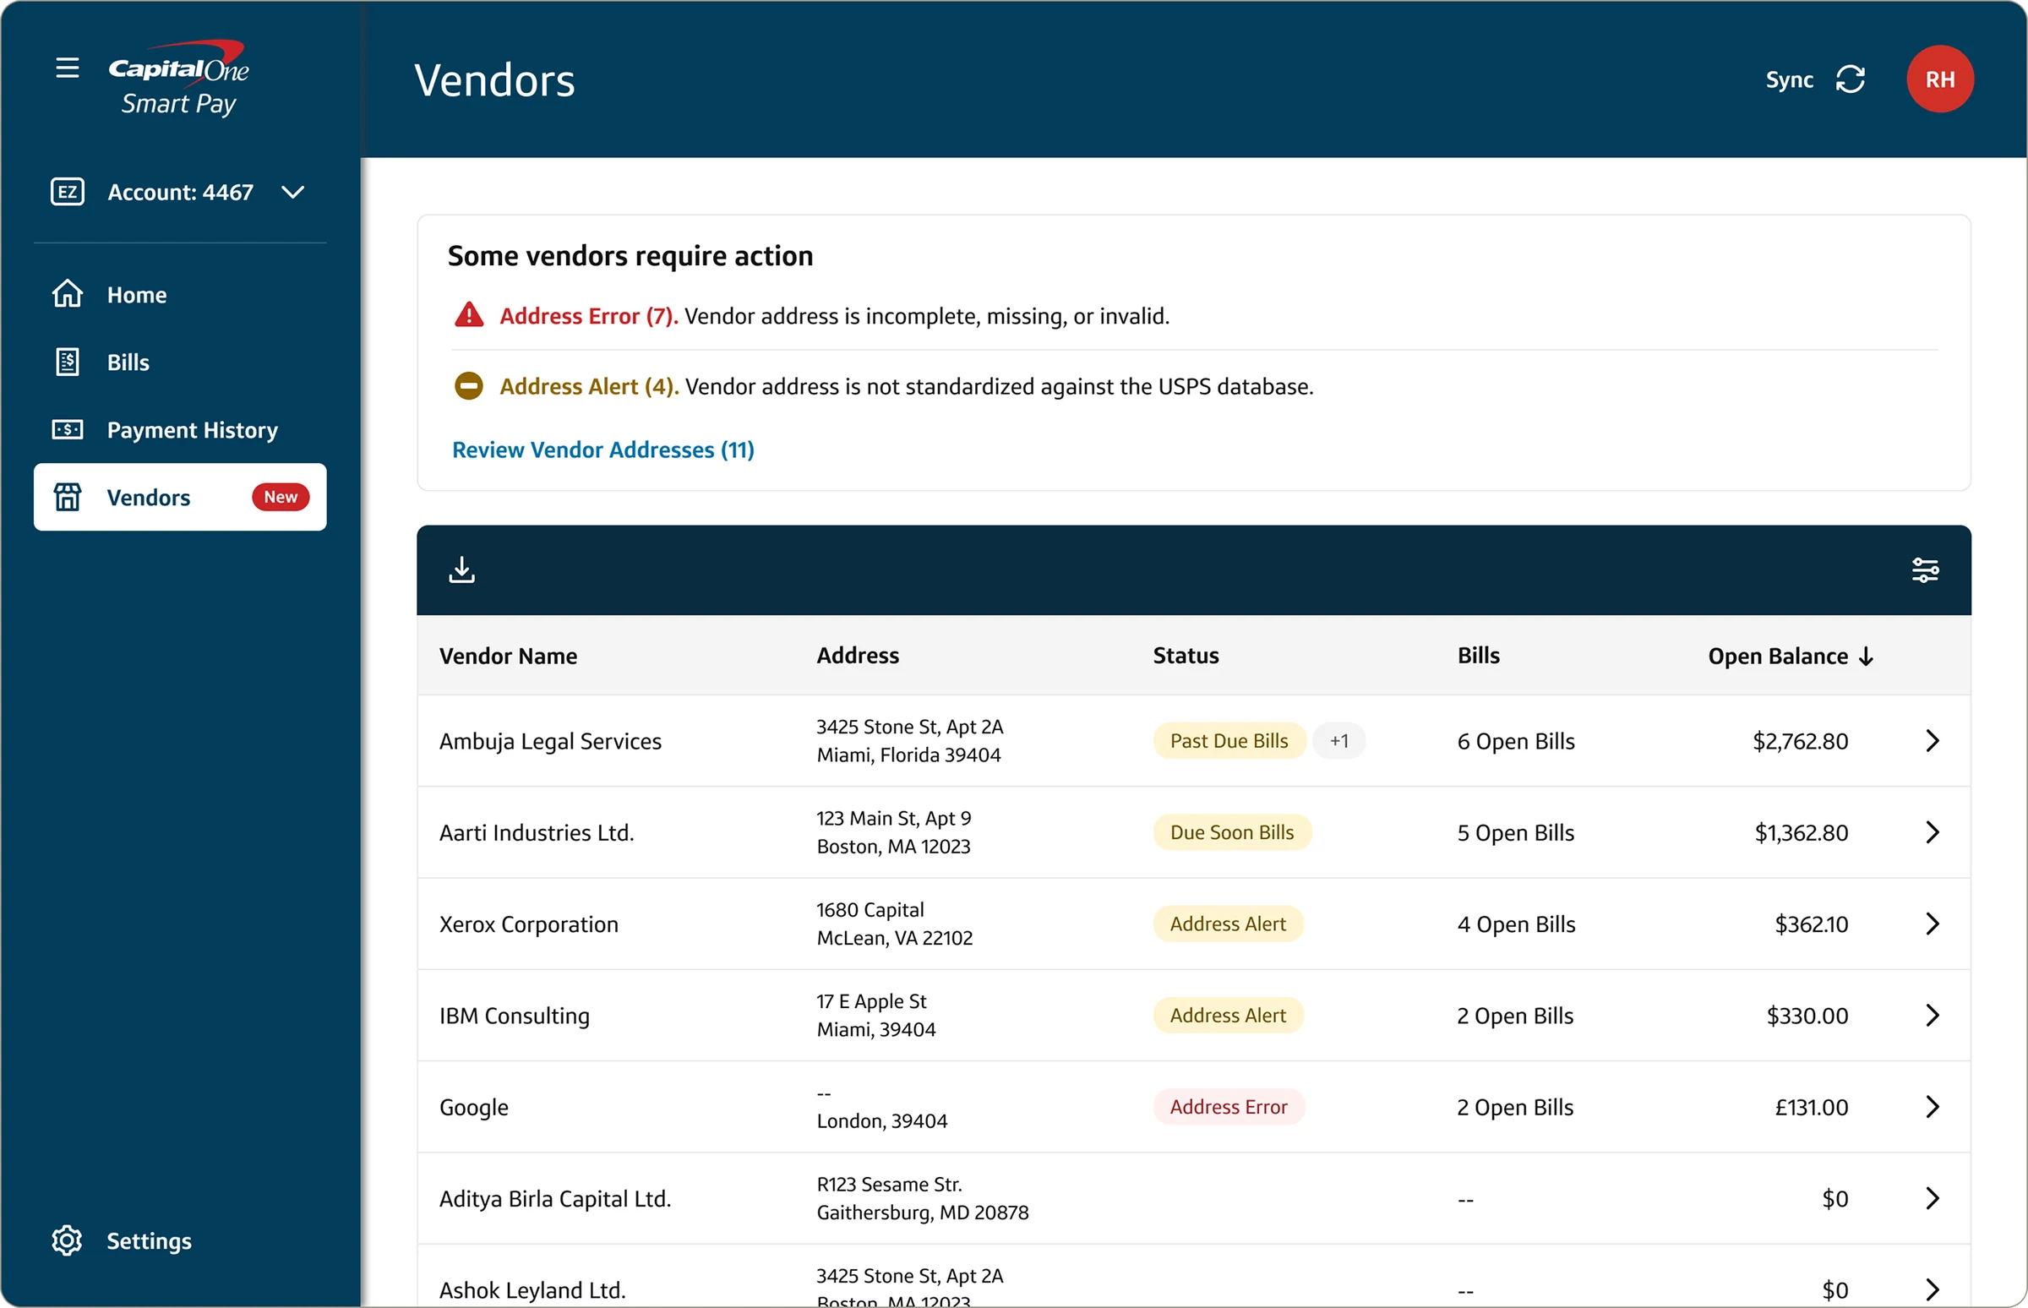This screenshot has height=1308, width=2028.
Task: Click the Vendor Name column header
Action: (508, 656)
